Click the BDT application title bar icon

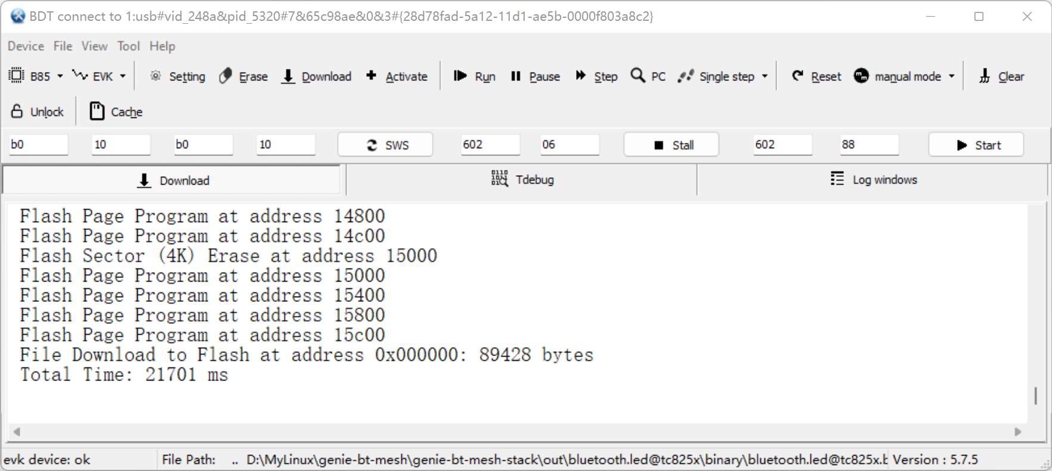[18, 16]
